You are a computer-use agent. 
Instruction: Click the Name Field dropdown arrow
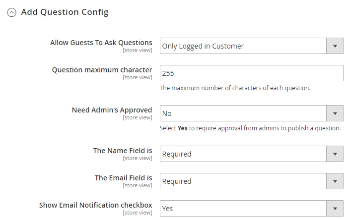coord(335,154)
